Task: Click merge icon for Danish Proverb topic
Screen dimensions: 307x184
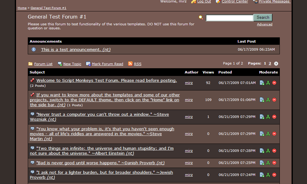Action: (268, 163)
